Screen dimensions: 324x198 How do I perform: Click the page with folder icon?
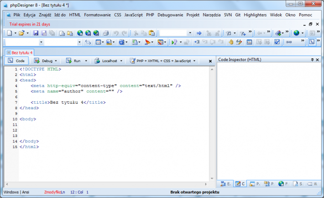point(62,33)
